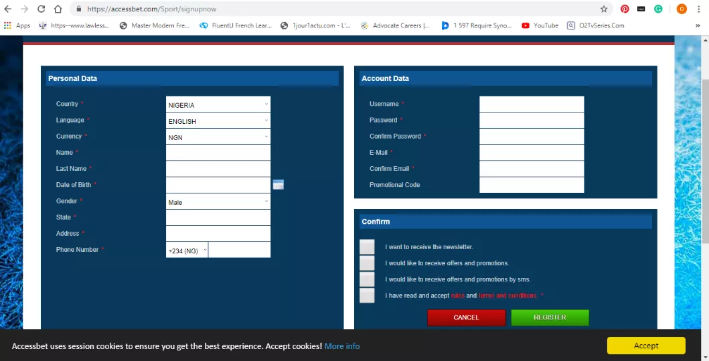709x361 pixels.
Task: Open the black keyboard extension icon
Action: click(x=641, y=9)
